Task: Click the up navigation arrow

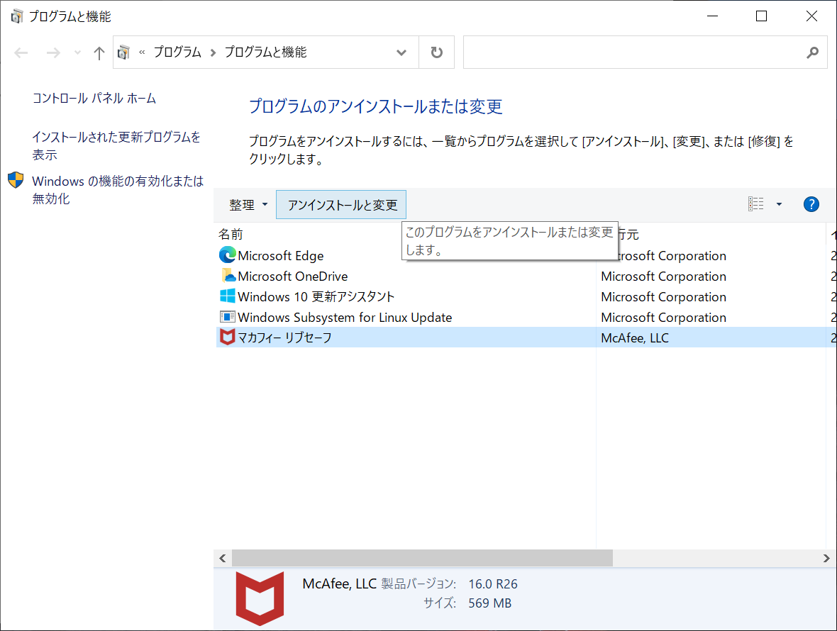Action: click(x=99, y=52)
